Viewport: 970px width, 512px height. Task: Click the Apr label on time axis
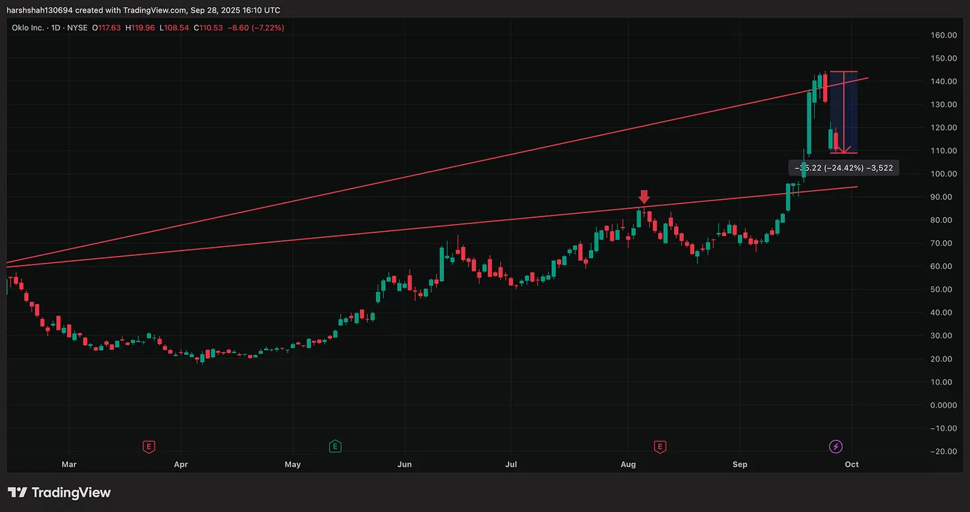(181, 464)
